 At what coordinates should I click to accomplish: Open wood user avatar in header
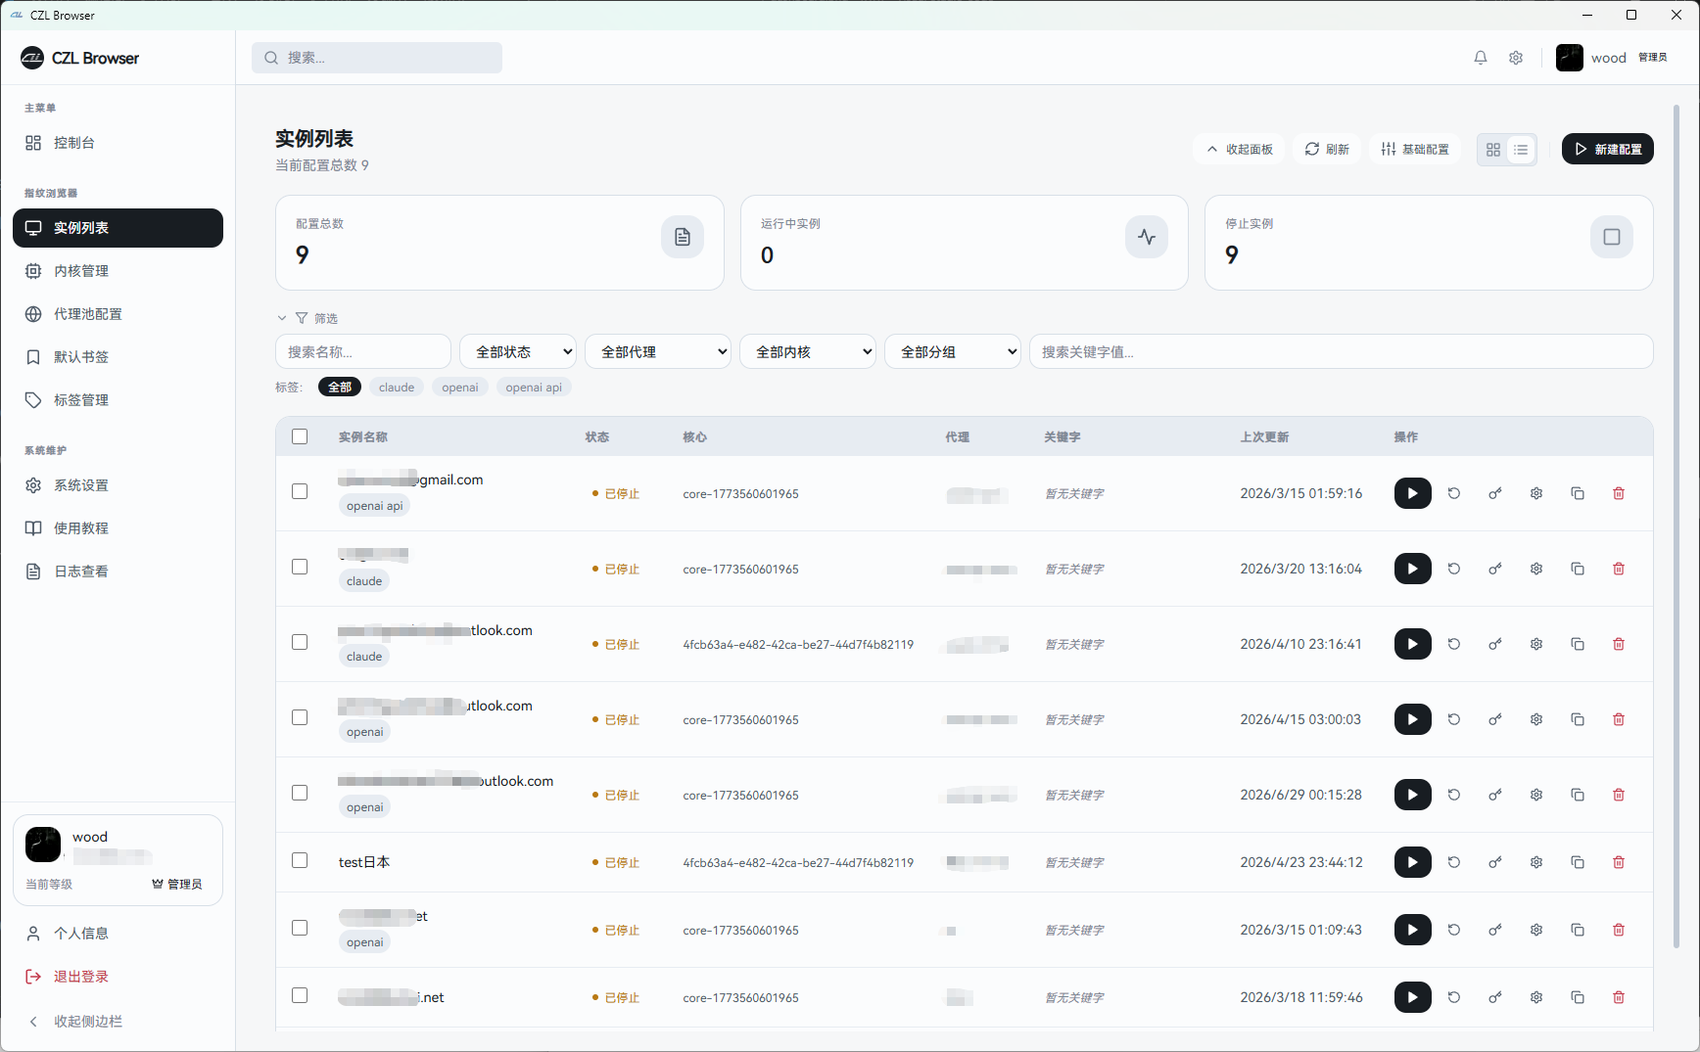pos(1570,58)
